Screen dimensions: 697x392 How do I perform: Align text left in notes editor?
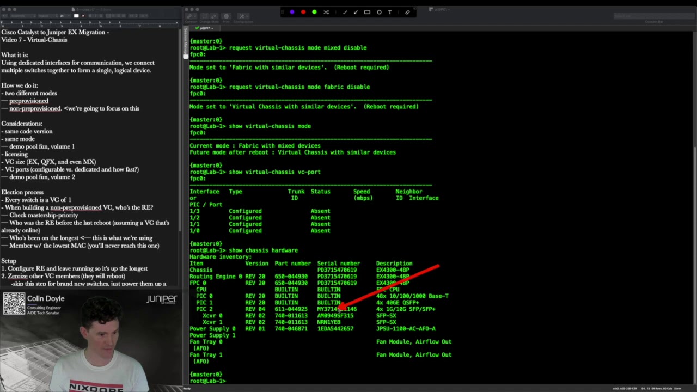[x=109, y=16]
